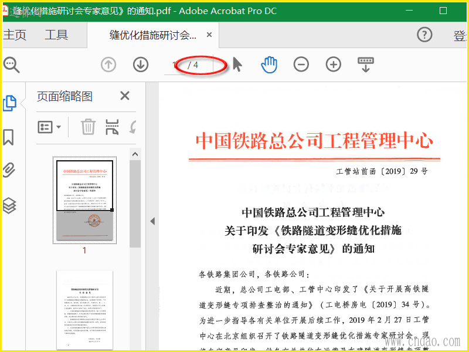Click the 各铁路集团公司 salutation line
The width and height of the screenshot is (469, 352).
pyautogui.click(x=254, y=274)
